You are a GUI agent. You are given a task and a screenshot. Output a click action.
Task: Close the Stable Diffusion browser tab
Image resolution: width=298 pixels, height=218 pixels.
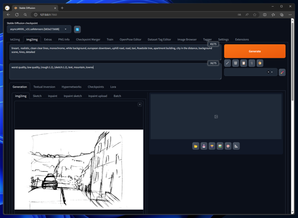[x=55, y=8]
